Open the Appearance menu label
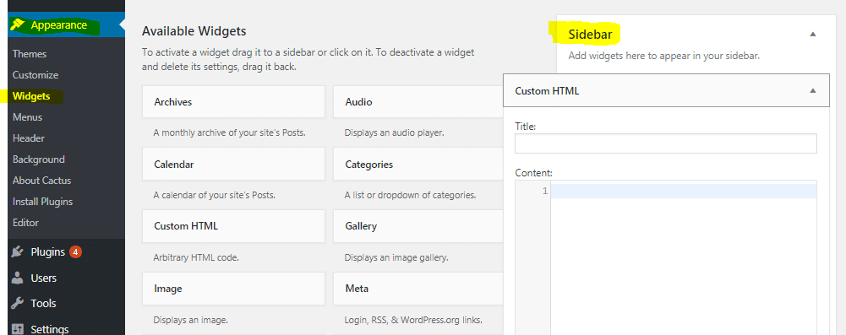The width and height of the screenshot is (846, 335). 59,24
